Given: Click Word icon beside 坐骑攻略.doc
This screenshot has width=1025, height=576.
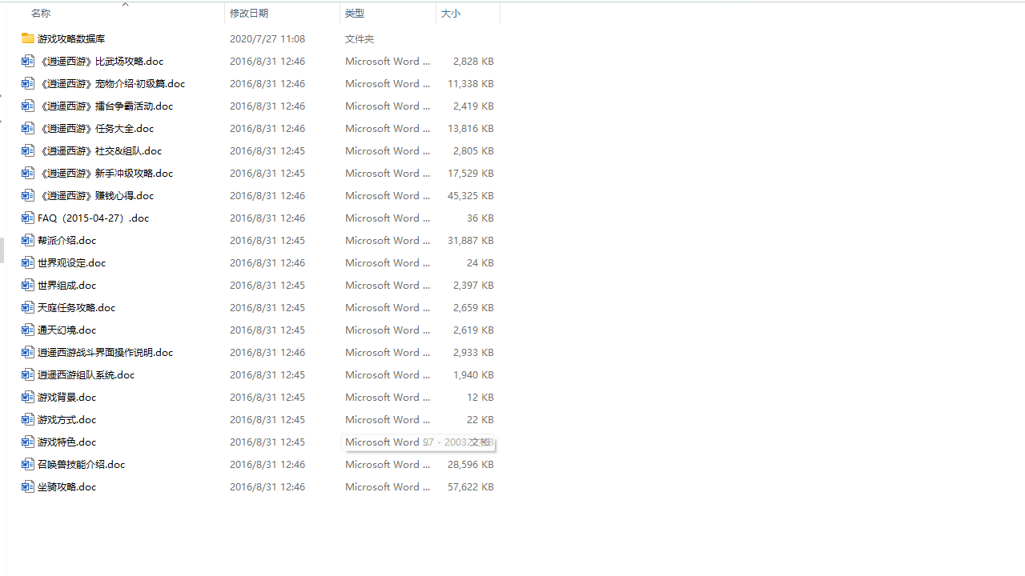Looking at the screenshot, I should [28, 486].
